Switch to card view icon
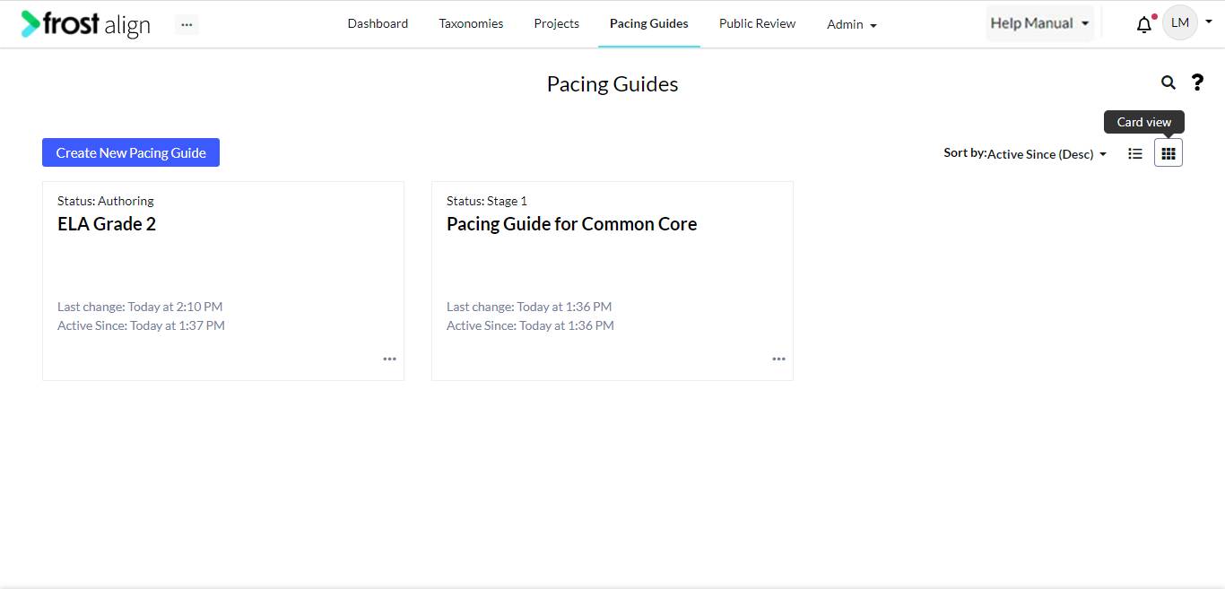 1169,153
